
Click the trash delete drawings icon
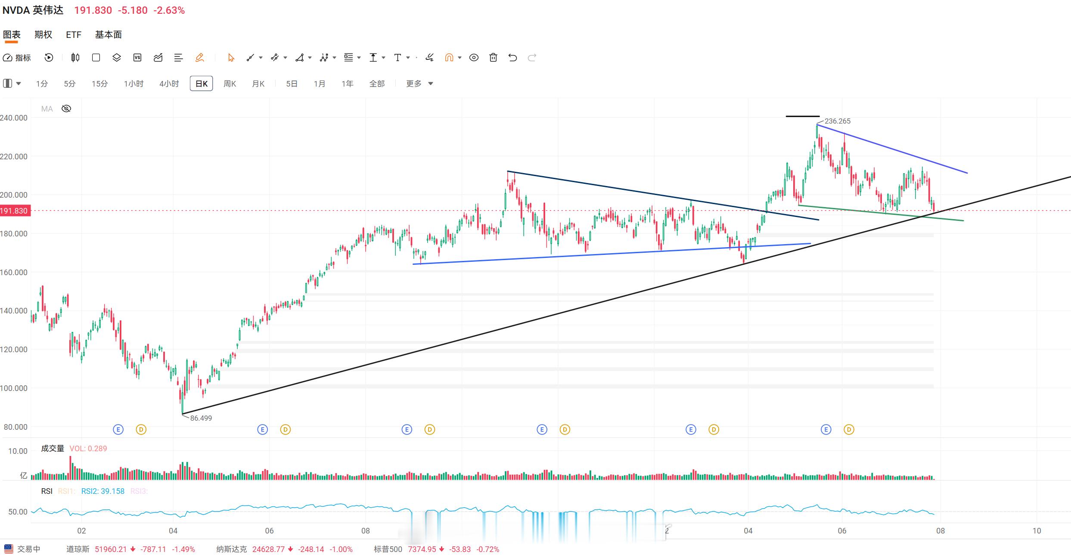pos(494,58)
